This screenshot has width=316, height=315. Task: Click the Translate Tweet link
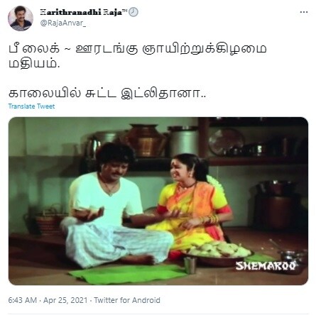(x=31, y=106)
